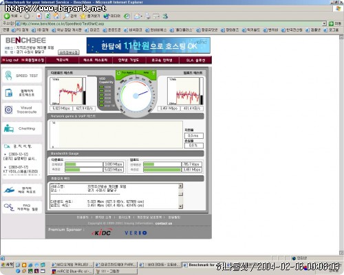Open the home page with the house icon

[56, 16]
